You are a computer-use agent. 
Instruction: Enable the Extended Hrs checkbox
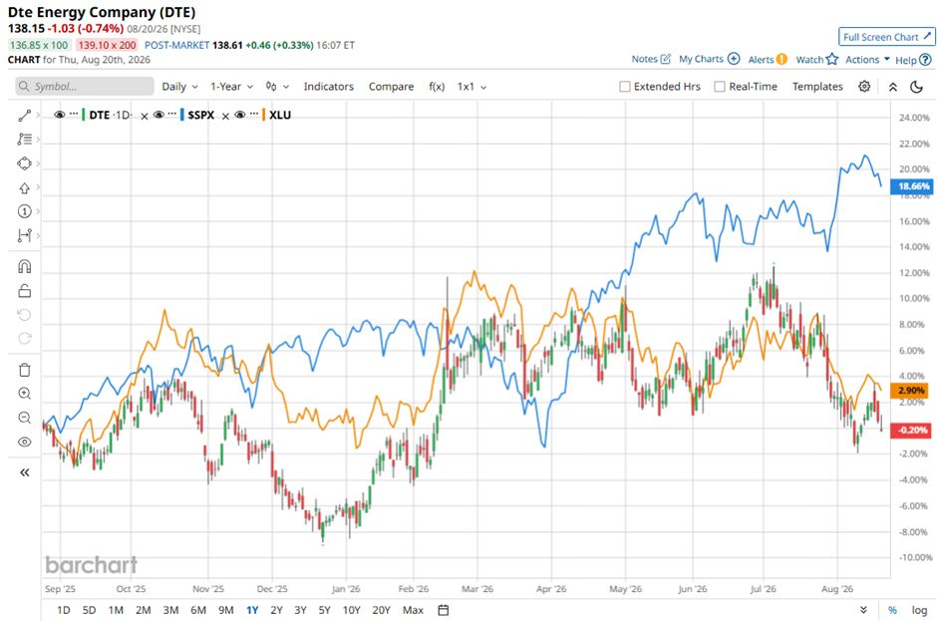(x=624, y=87)
